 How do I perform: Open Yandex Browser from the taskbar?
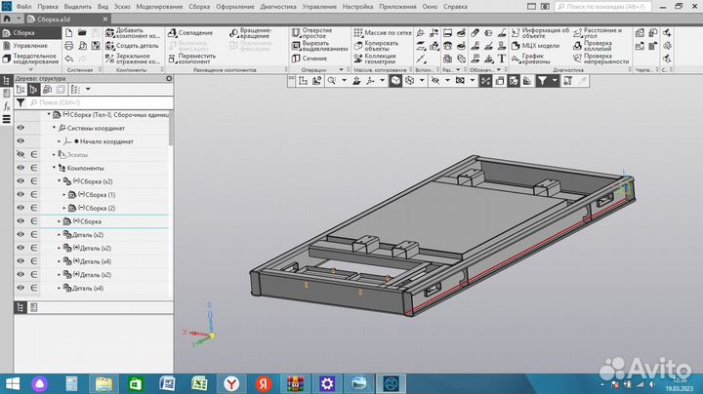231,383
